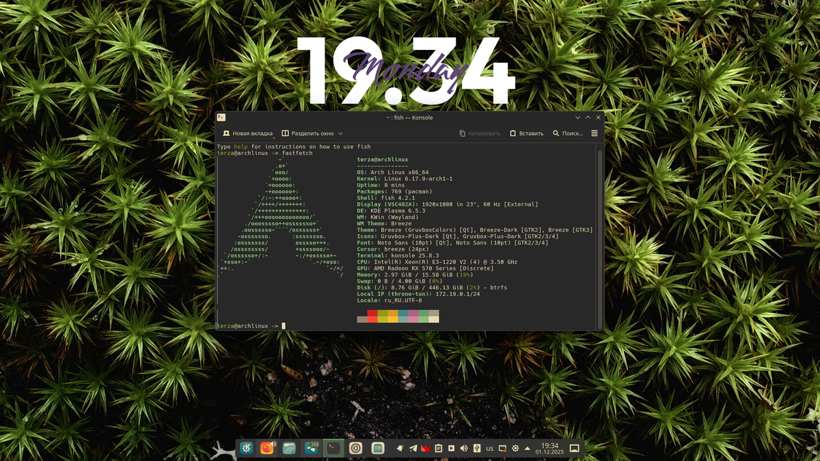The image size is (820, 461).
Task: Open clipboard tray icon
Action: [x=439, y=448]
